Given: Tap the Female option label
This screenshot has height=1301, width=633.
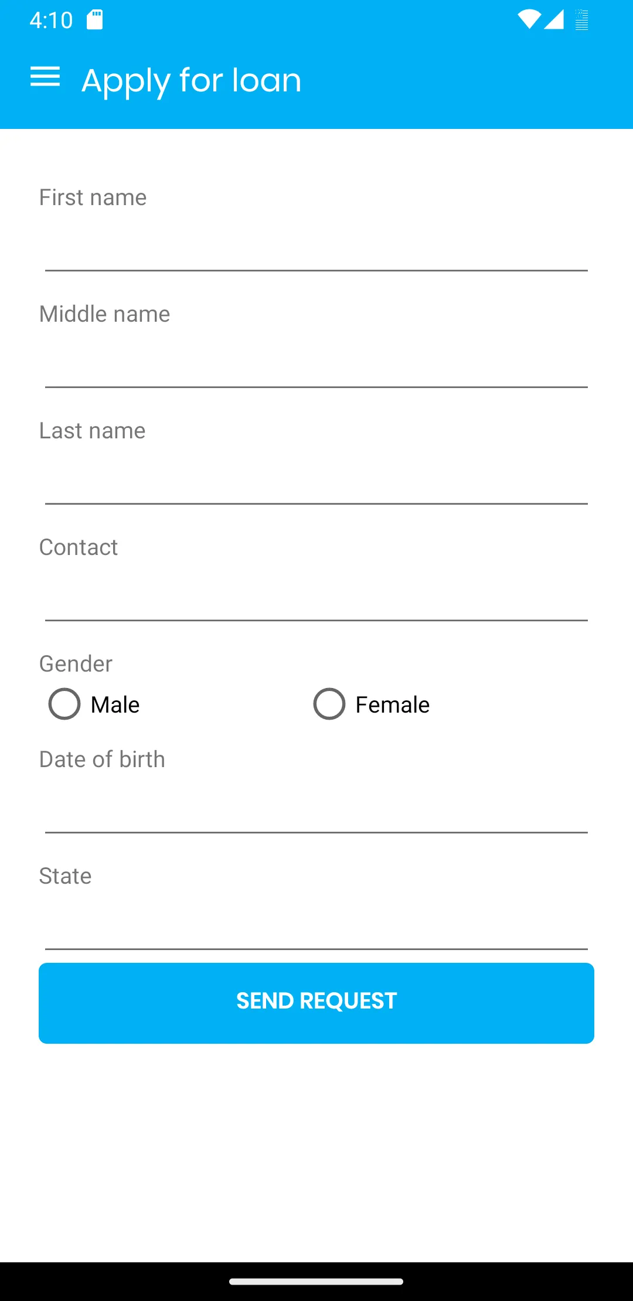Looking at the screenshot, I should [x=393, y=705].
